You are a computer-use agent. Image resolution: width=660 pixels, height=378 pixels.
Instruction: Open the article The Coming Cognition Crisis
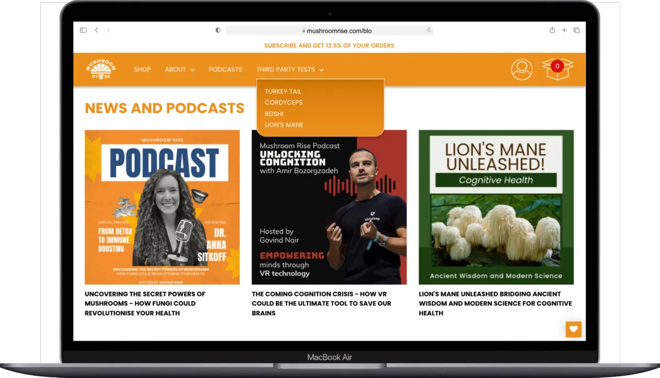coord(322,303)
